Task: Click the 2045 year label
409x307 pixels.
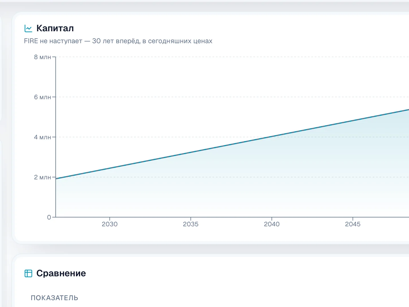Action: 353,224
